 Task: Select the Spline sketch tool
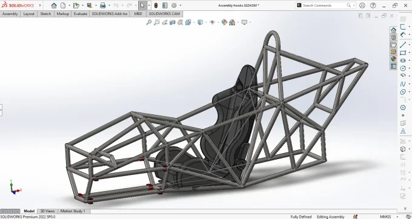tap(403, 84)
